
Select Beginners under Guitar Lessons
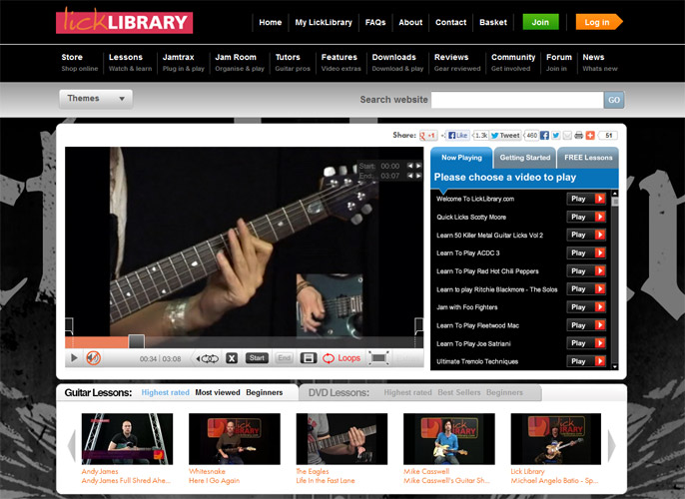265,392
